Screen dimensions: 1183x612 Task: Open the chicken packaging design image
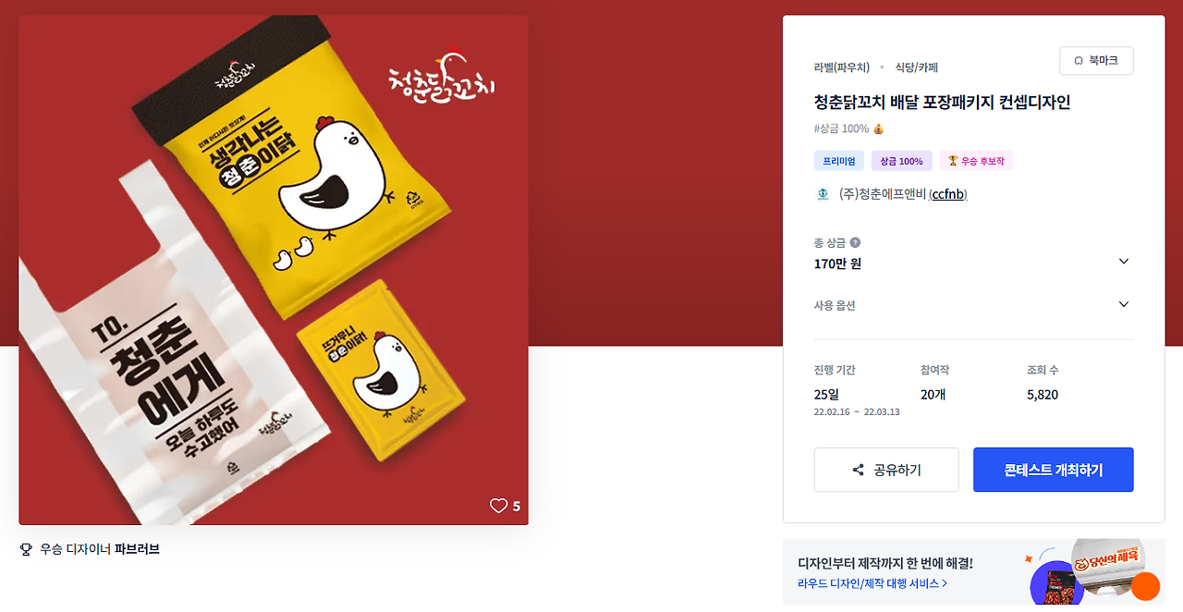(274, 270)
